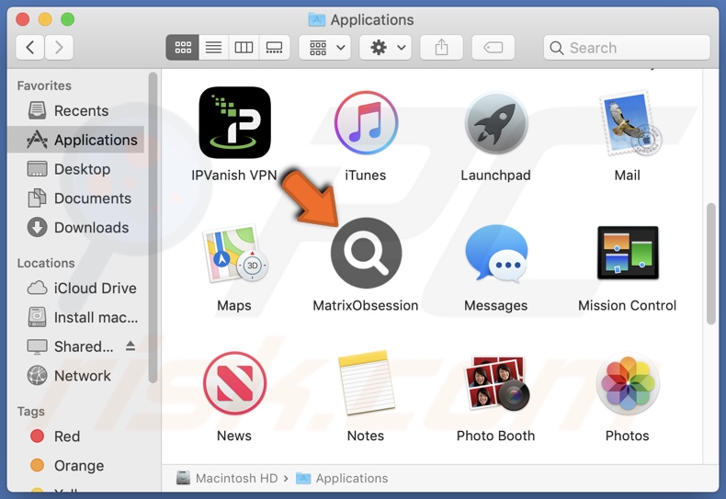
Task: Eject the Shared... volume
Action: pyautogui.click(x=130, y=346)
